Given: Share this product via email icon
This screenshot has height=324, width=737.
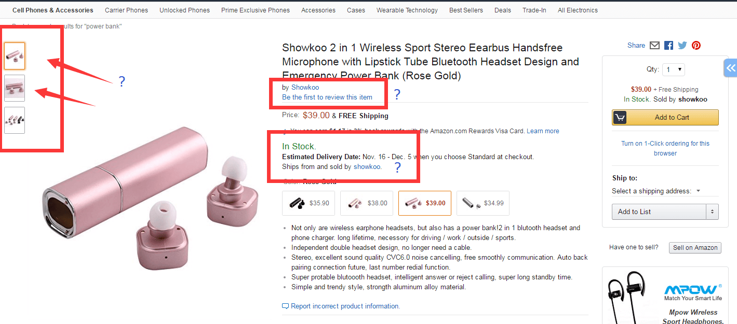Looking at the screenshot, I should pyautogui.click(x=654, y=46).
